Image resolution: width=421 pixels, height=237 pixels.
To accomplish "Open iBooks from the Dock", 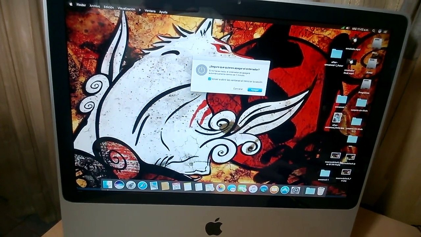I will click(x=274, y=190).
